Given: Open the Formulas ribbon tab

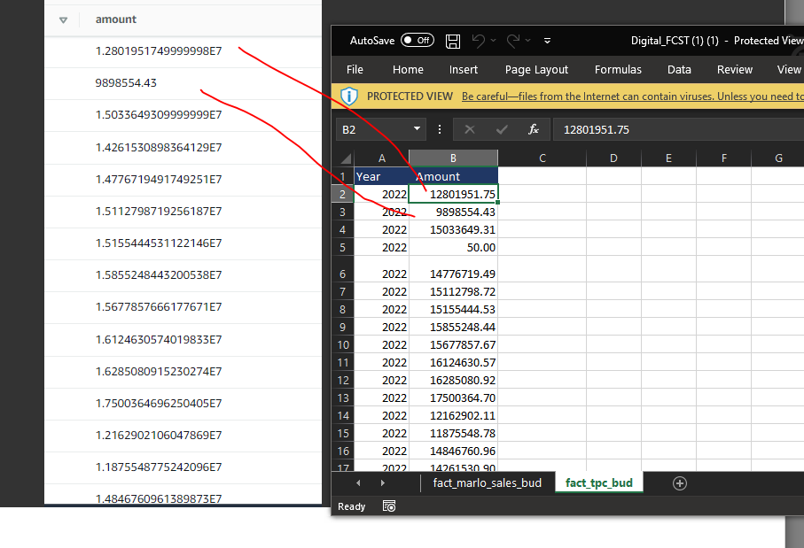Looking at the screenshot, I should 618,69.
